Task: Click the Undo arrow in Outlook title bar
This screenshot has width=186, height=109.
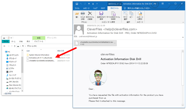Action: 81,4
